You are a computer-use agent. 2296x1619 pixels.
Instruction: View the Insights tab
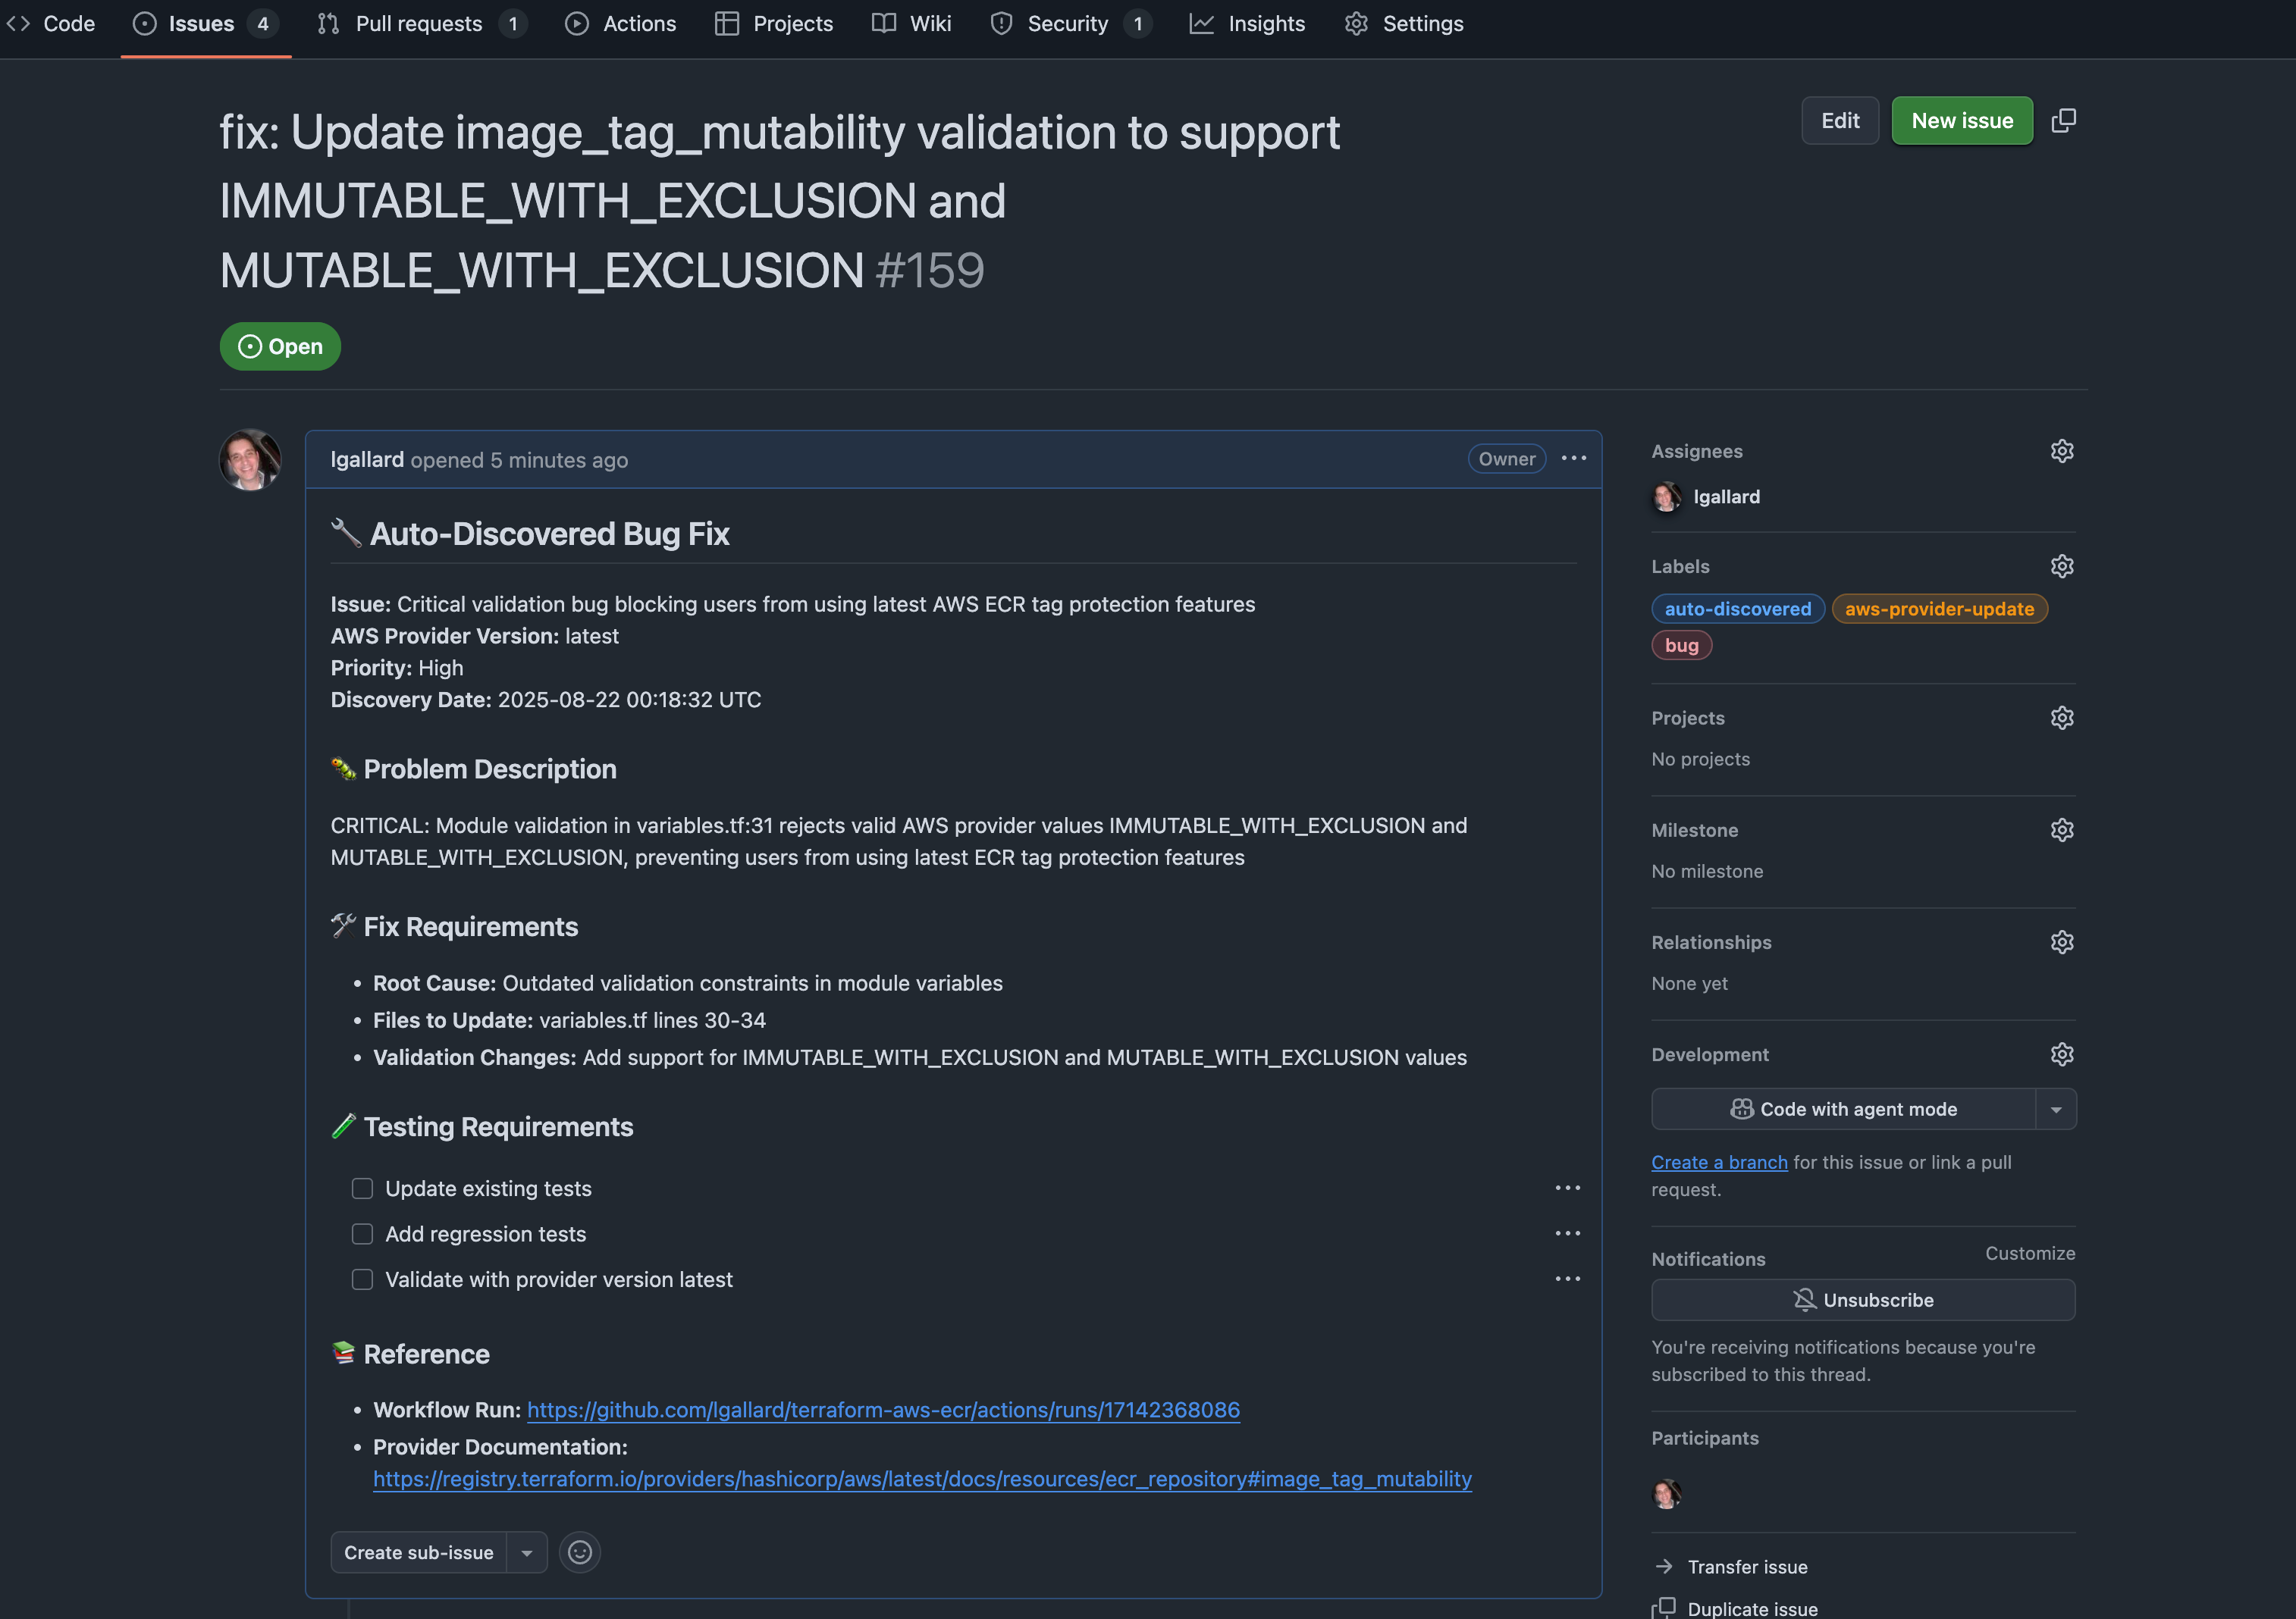pyautogui.click(x=1247, y=24)
